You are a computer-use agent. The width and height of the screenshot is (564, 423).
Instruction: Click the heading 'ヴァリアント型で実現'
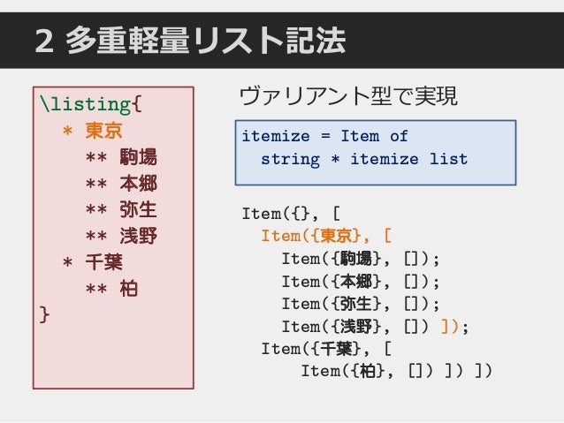tap(348, 96)
